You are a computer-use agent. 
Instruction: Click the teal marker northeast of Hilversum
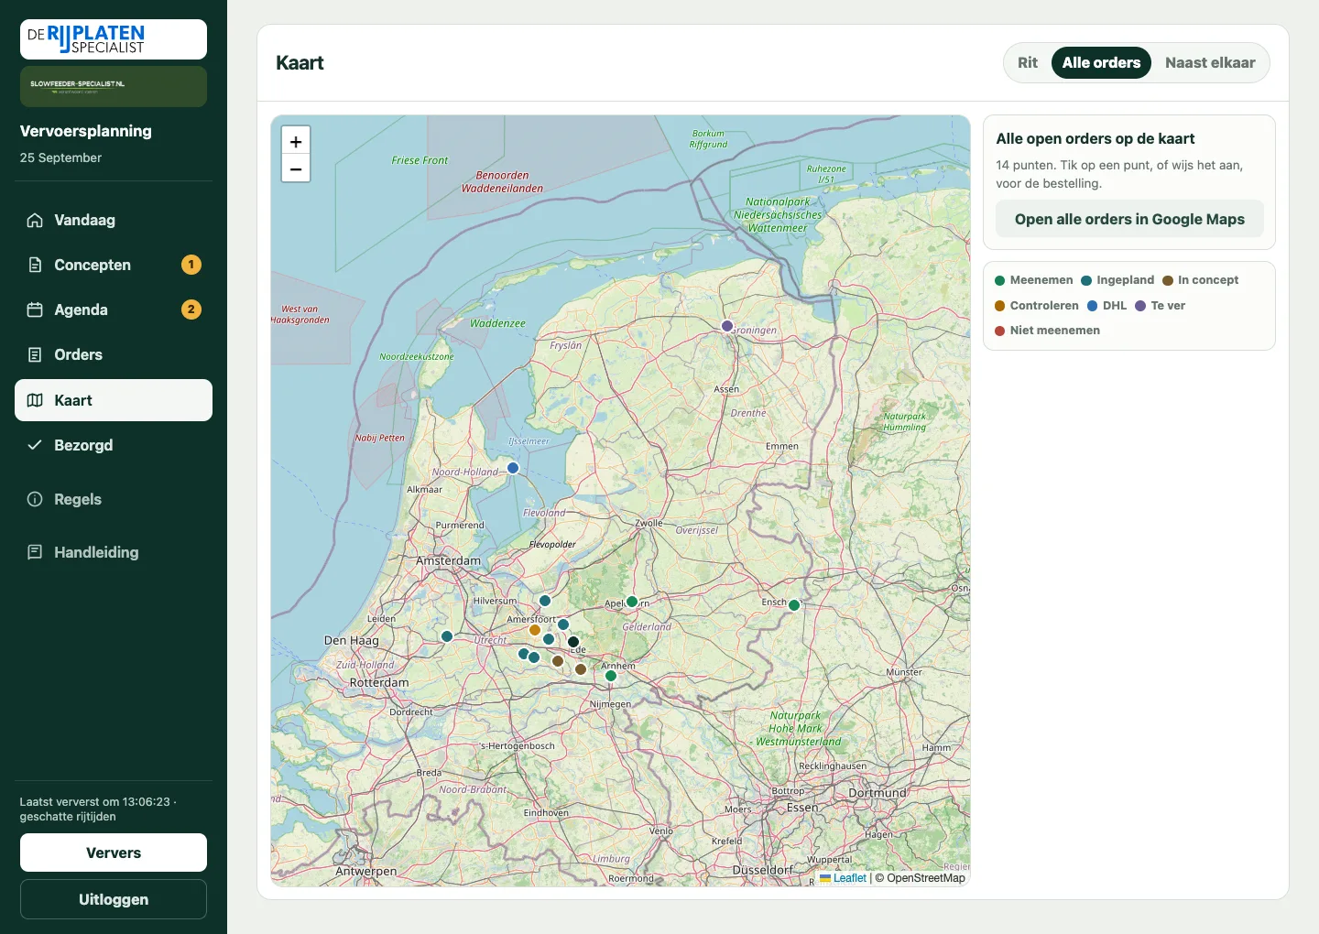(x=545, y=601)
